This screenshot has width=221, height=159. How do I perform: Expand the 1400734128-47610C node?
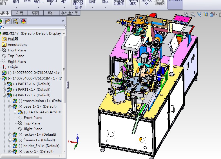15,112
